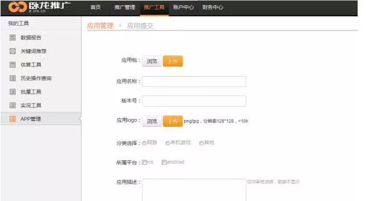Click the 实况工具 sidebar icon
Viewport: 366px width, 201px height.
click(13, 105)
